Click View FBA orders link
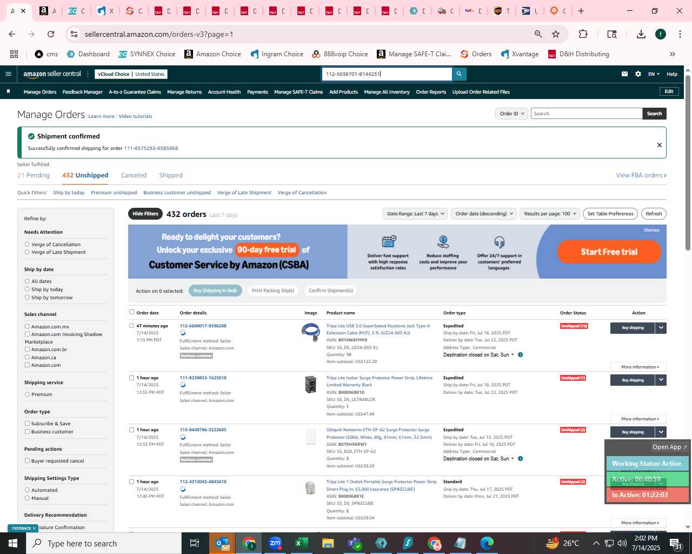Viewport: 692px width, 554px height. (641, 175)
